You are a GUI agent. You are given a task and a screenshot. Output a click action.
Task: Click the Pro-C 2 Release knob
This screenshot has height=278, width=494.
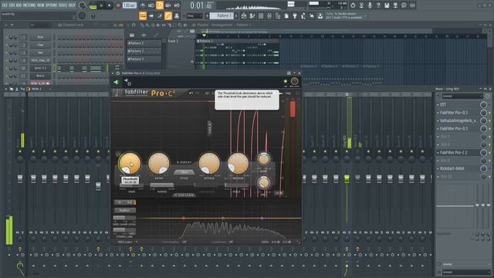pyautogui.click(x=238, y=163)
